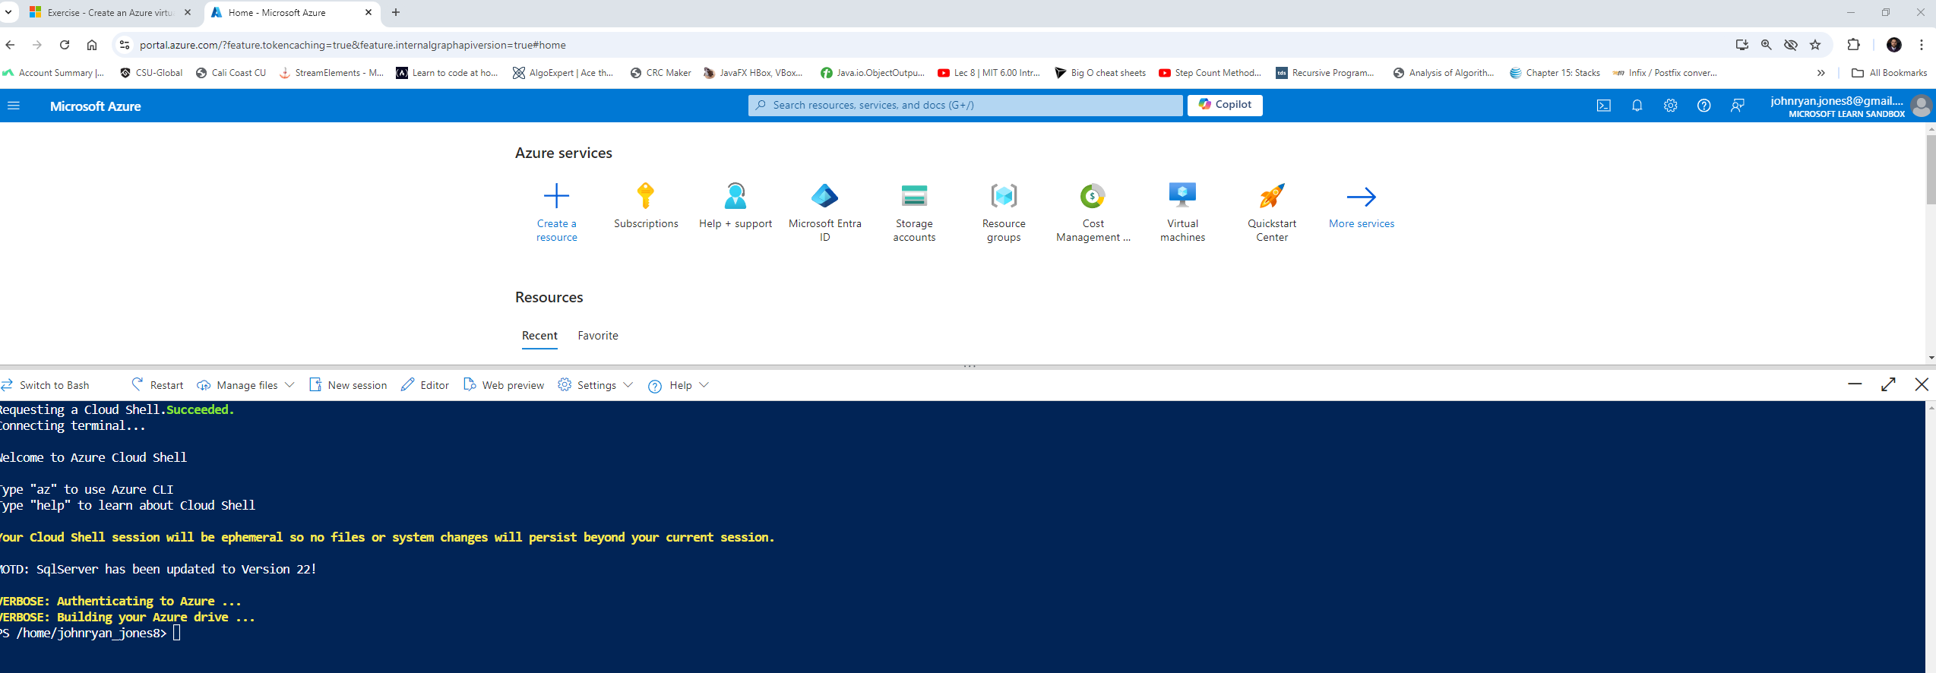Open Web preview in Cloud Shell
Viewport: 1936px width, 673px height.
click(504, 385)
